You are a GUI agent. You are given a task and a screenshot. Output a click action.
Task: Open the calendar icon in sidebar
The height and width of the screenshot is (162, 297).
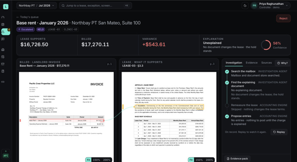tap(3, 24)
